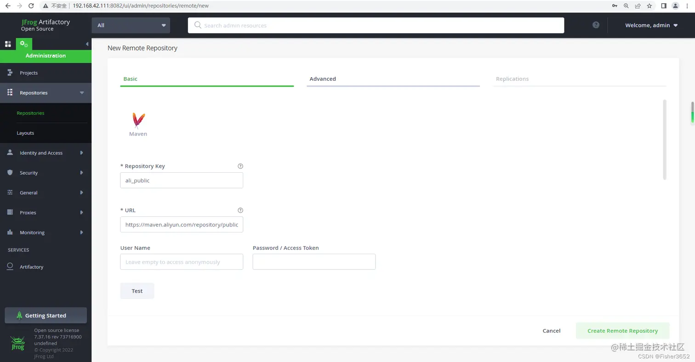This screenshot has height=362, width=695.
Task: Click the Security shield icon
Action: pyautogui.click(x=10, y=173)
